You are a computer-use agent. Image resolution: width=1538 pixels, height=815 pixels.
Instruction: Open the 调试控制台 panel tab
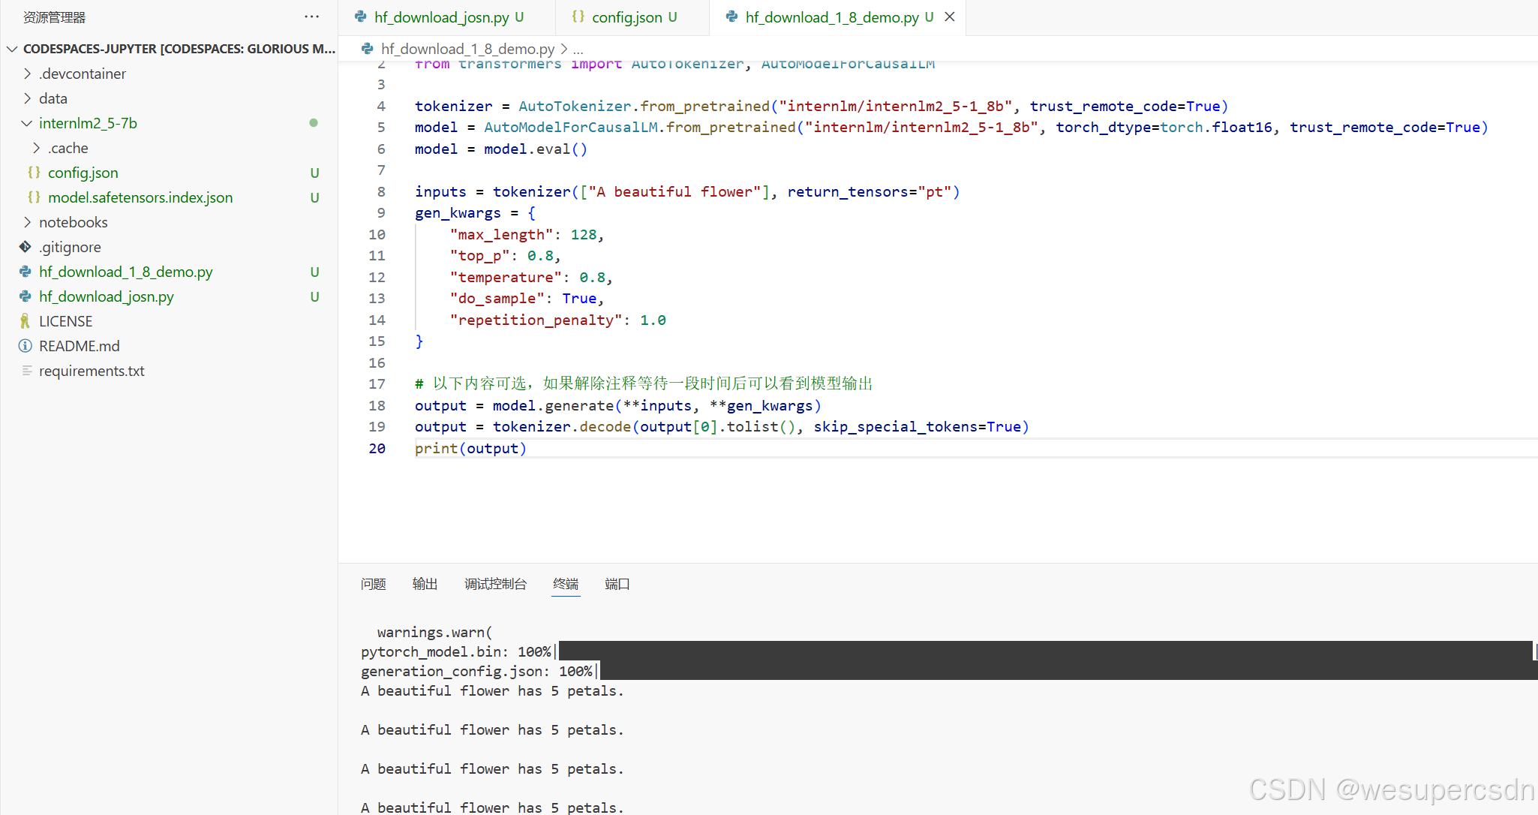click(x=495, y=584)
